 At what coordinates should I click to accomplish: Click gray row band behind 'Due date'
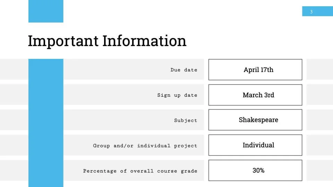[134, 69]
